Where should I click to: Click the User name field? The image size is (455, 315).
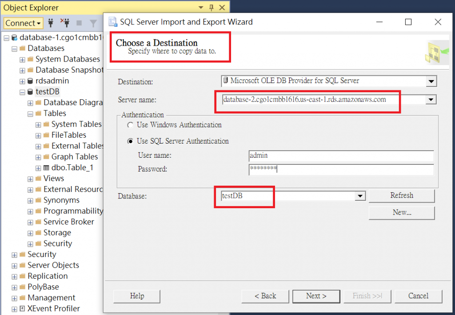tap(341, 156)
